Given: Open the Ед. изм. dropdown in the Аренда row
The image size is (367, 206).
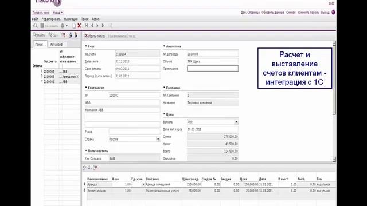Looking at the screenshot, I should coord(143,184).
